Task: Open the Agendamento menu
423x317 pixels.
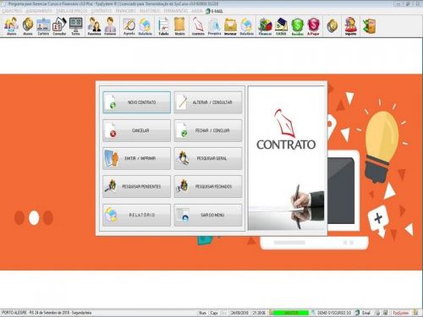Action: point(39,11)
